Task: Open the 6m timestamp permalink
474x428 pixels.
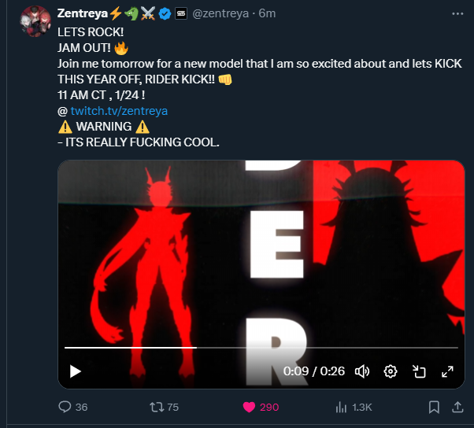Action: (267, 13)
